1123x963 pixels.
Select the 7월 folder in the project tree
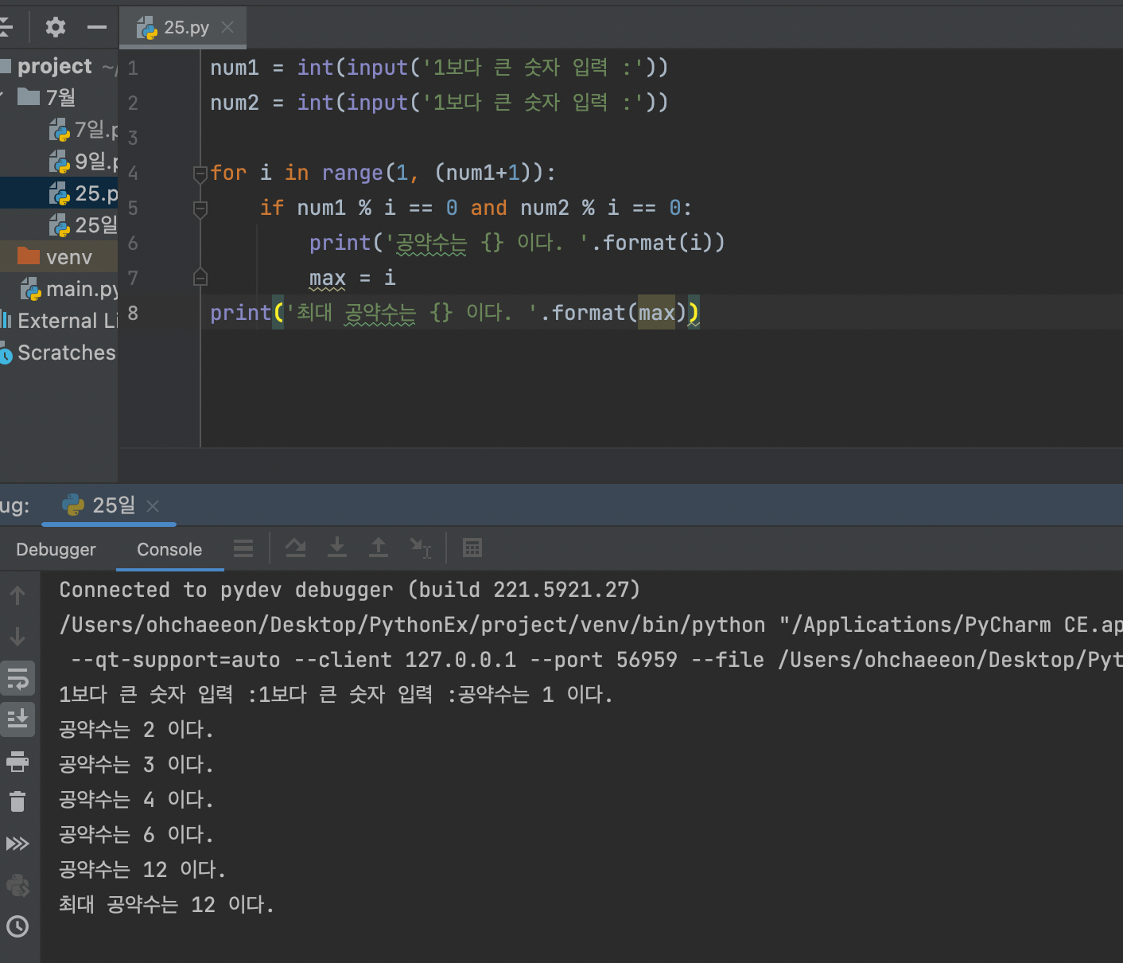coord(59,97)
